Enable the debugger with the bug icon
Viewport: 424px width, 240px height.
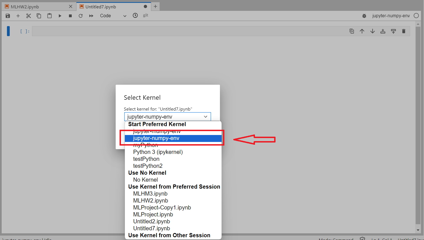click(x=364, y=16)
